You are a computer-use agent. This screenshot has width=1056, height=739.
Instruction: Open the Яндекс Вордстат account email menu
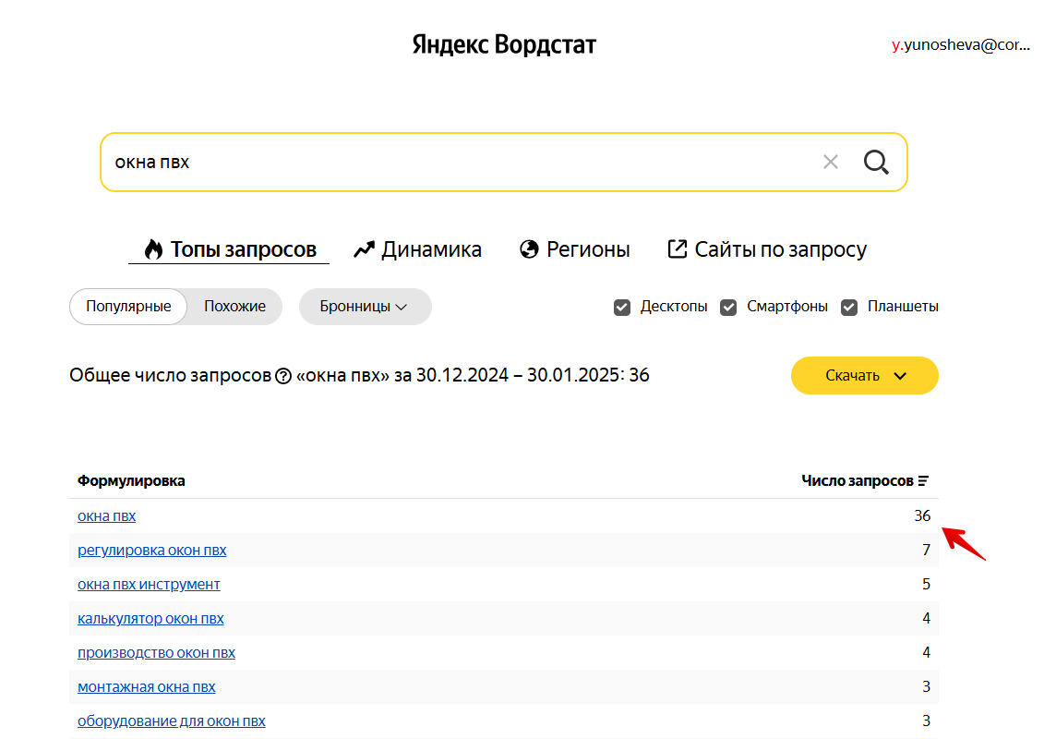pyautogui.click(x=960, y=43)
